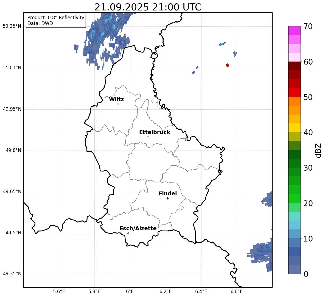Click the 6.2°E longitude label
Screen dimensions: 325x297
click(x=166, y=292)
